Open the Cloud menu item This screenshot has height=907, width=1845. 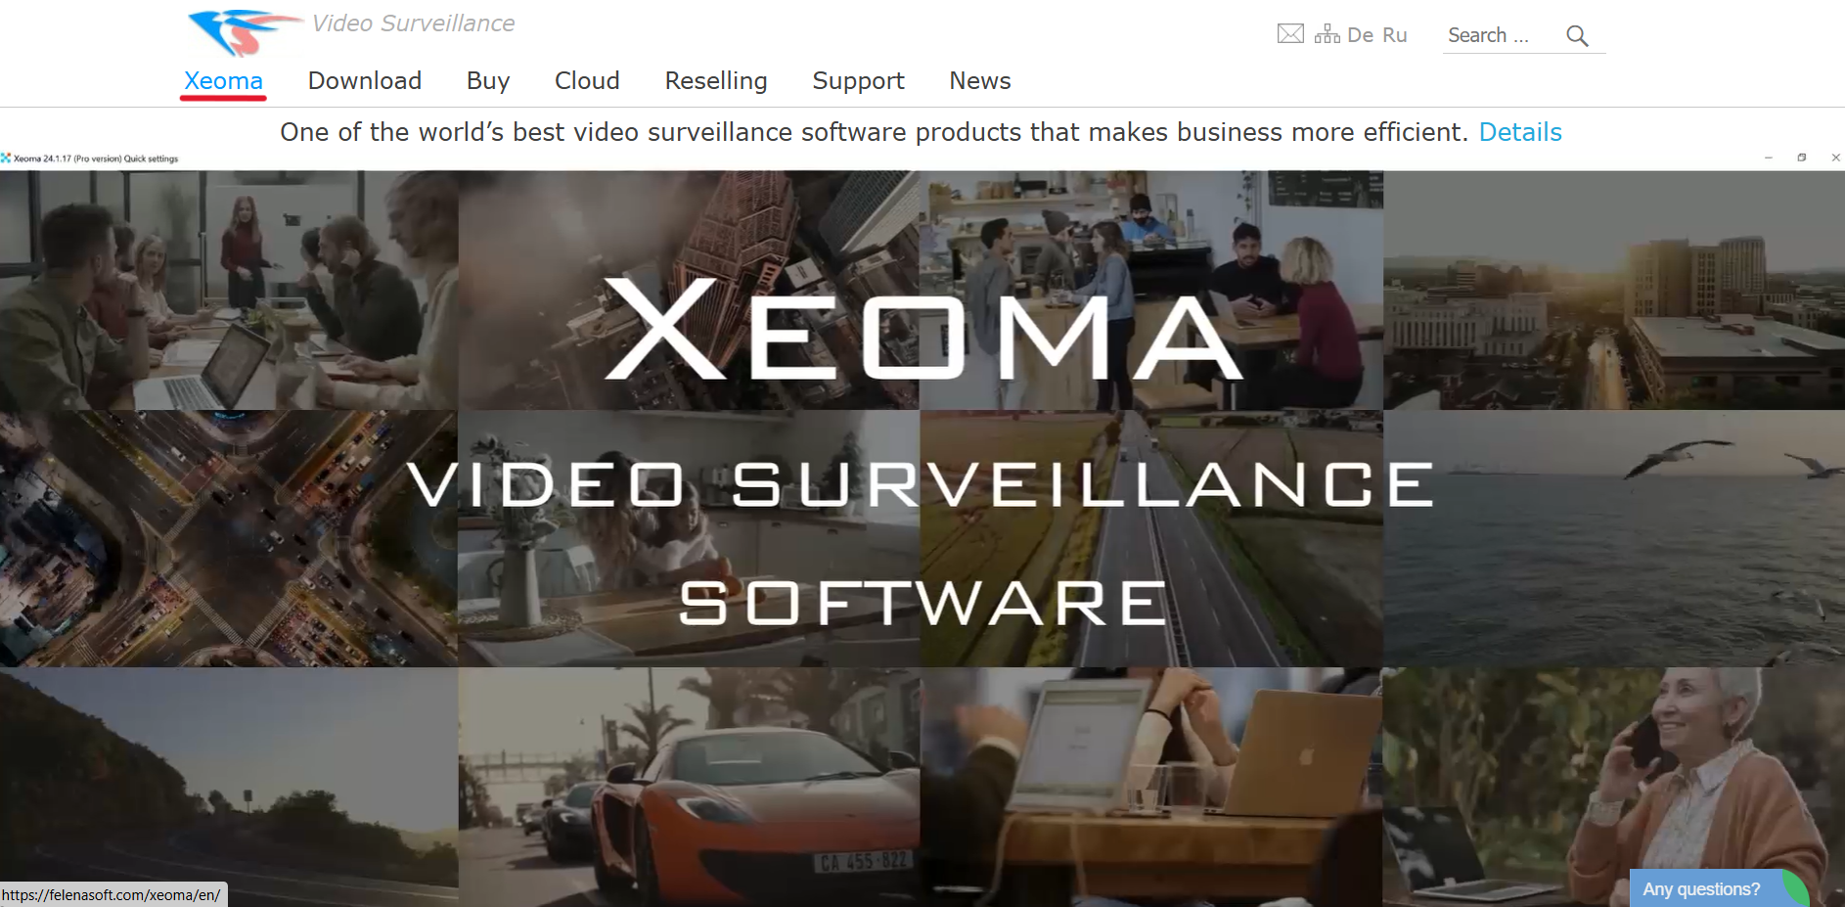[x=587, y=80]
